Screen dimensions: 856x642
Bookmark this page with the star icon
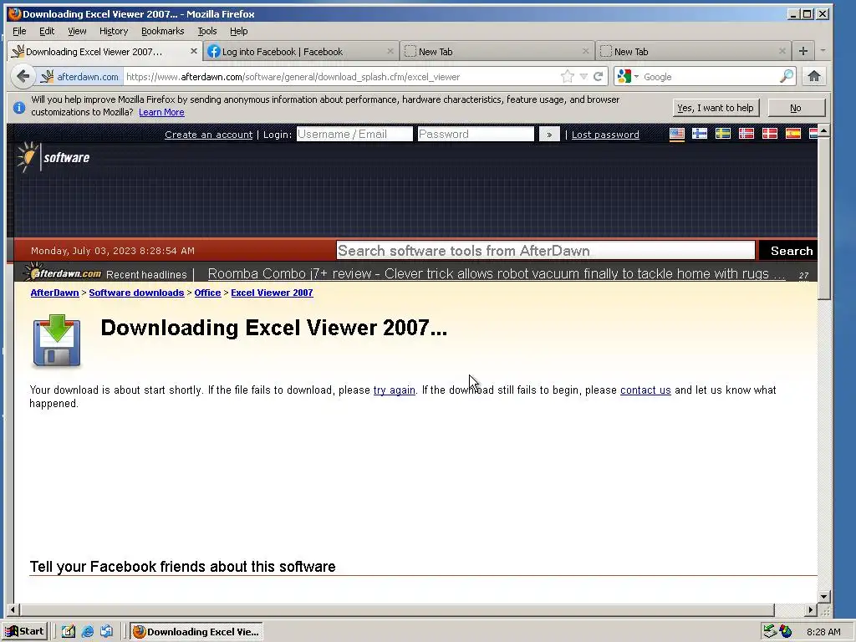pos(568,76)
